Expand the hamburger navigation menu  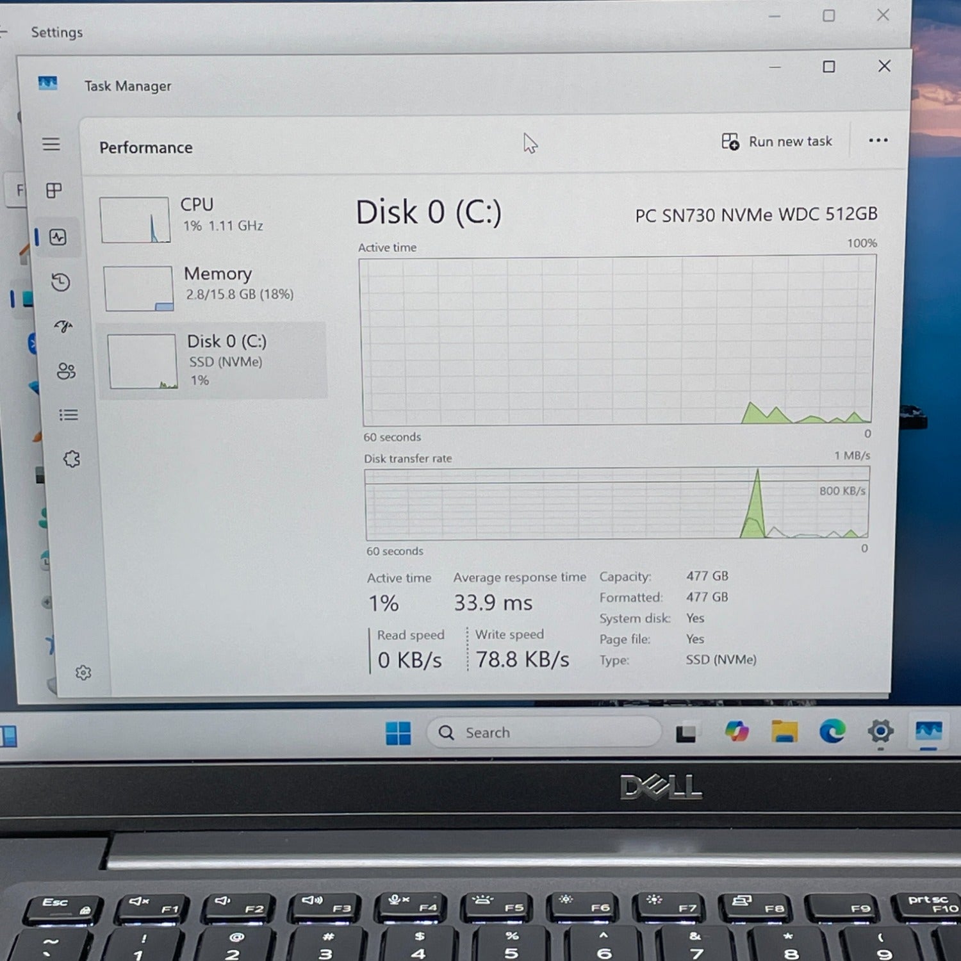(51, 144)
